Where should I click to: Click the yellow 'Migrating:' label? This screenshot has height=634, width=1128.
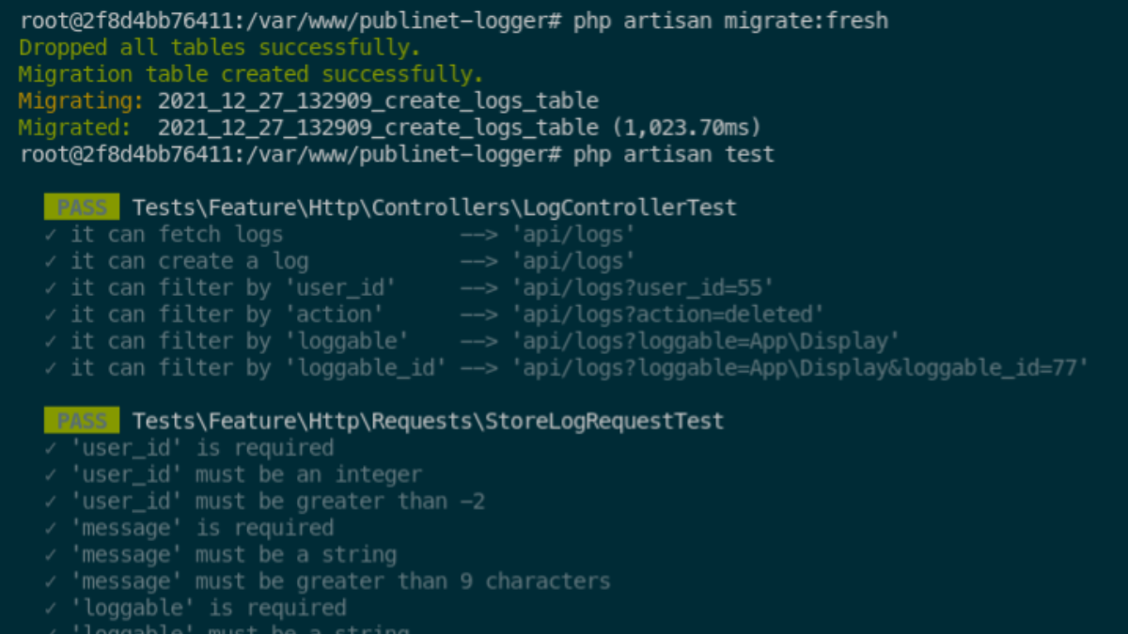[x=81, y=101]
